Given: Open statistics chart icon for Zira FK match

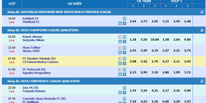Looking at the screenshot, I should (x=120, y=92).
